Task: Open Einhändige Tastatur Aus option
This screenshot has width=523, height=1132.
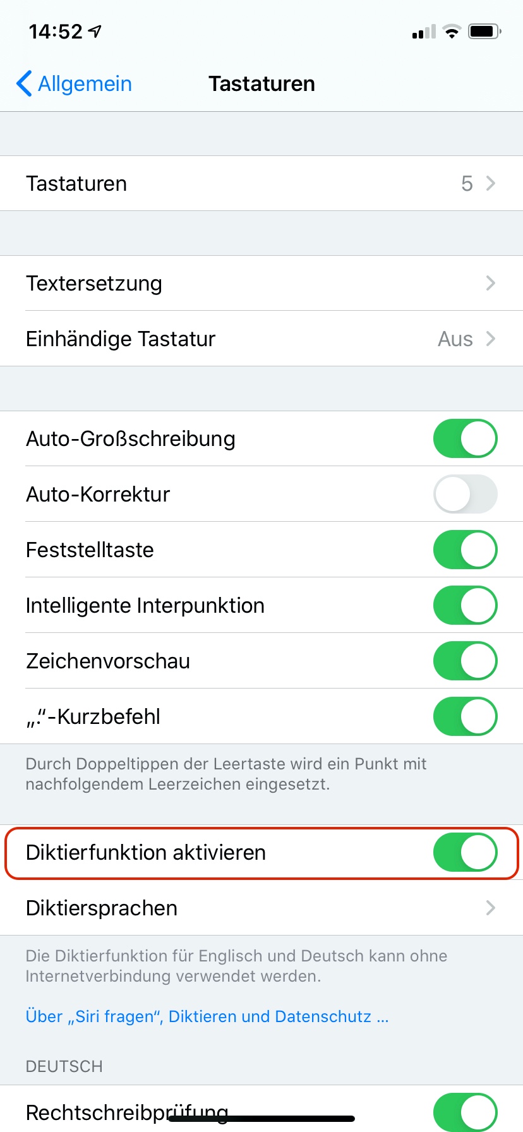Action: tap(466, 339)
